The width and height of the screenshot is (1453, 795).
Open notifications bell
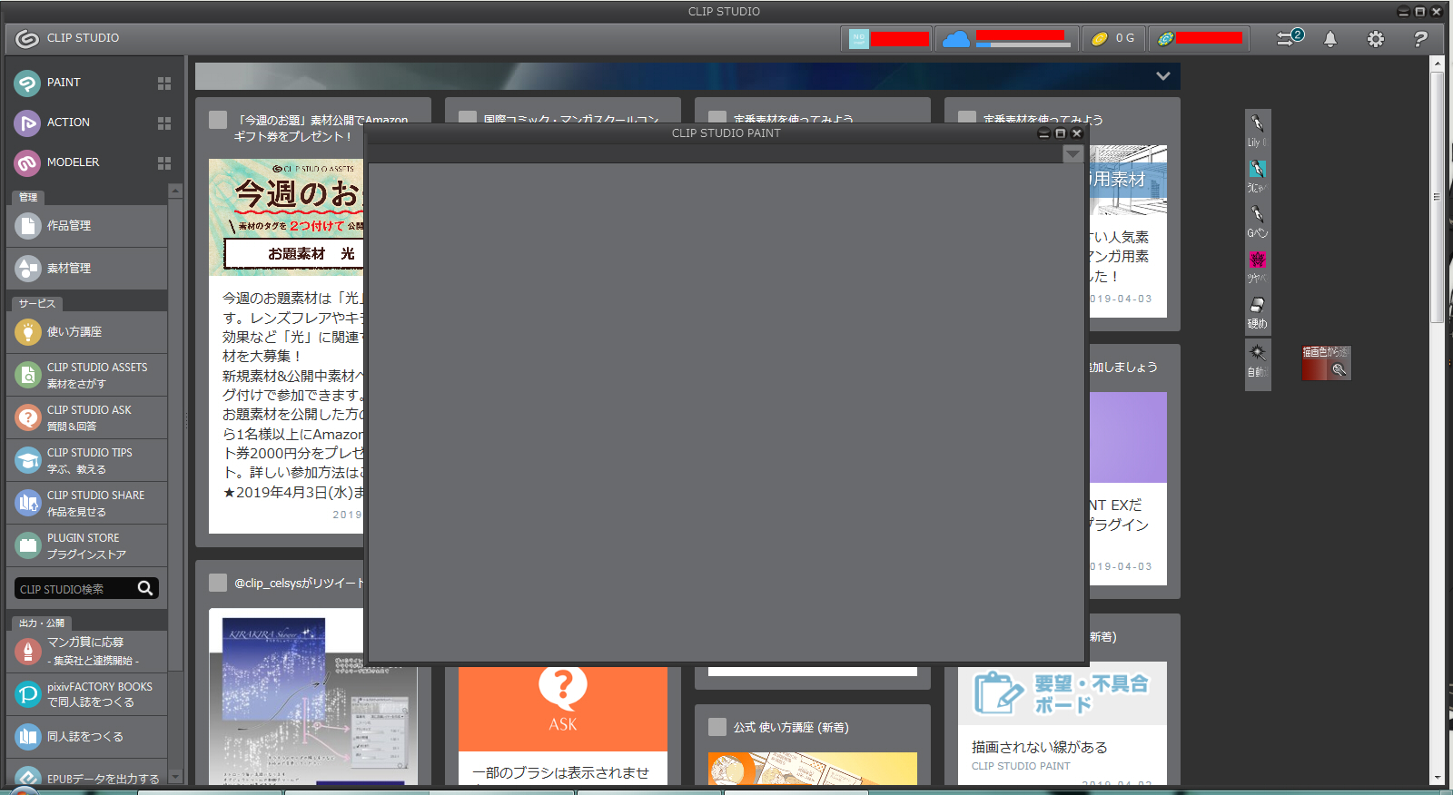[x=1330, y=39]
